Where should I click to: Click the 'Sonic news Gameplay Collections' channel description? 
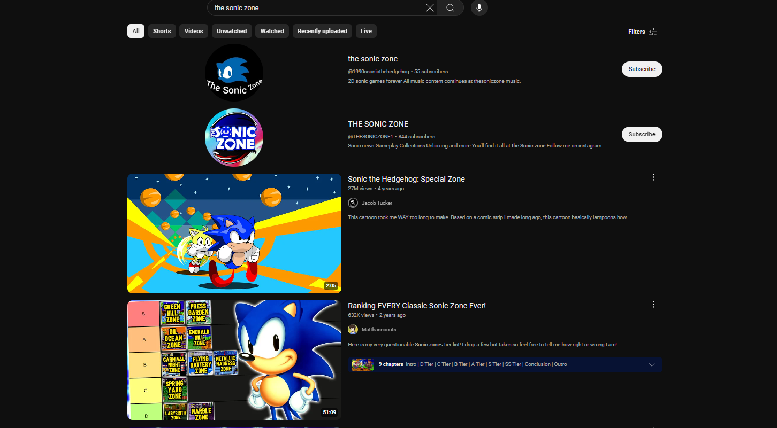coord(477,146)
